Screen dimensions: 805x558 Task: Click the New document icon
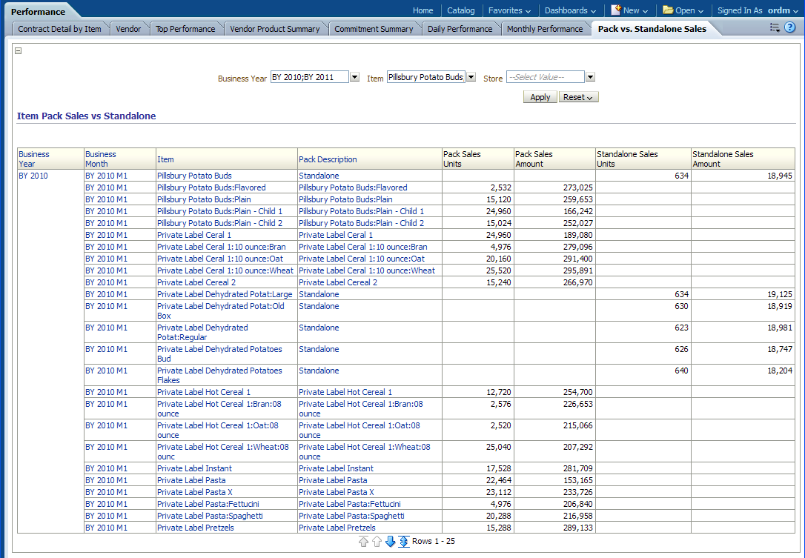[616, 10]
